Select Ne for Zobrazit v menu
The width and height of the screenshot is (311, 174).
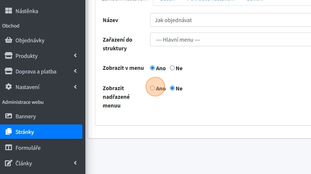172,68
